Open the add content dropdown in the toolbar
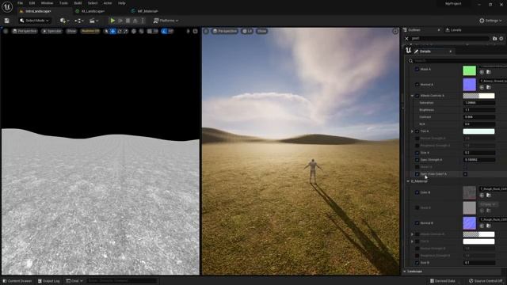Screen dimensions: 507x285 [x=65, y=21]
